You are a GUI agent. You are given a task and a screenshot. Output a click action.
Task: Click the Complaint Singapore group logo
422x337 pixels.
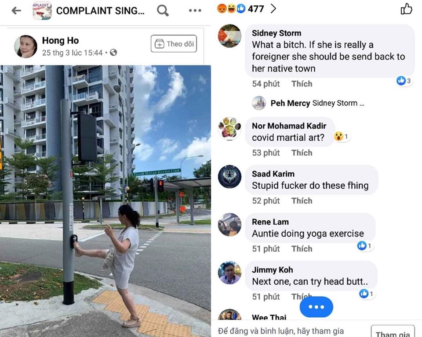(x=42, y=11)
